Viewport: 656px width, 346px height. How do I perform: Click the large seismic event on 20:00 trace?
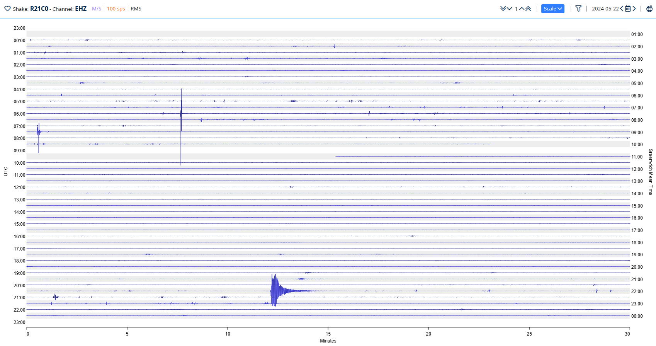click(x=275, y=290)
